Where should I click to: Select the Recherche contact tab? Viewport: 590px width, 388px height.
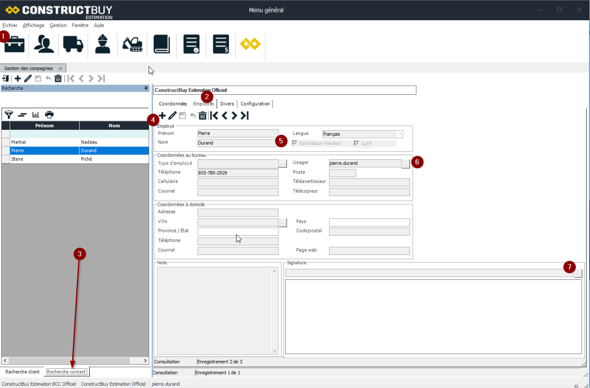[x=66, y=371]
